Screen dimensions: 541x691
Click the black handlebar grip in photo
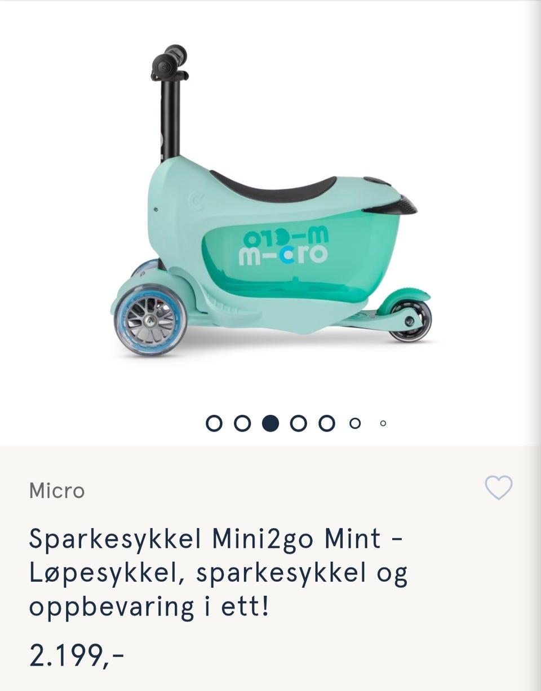tap(170, 62)
